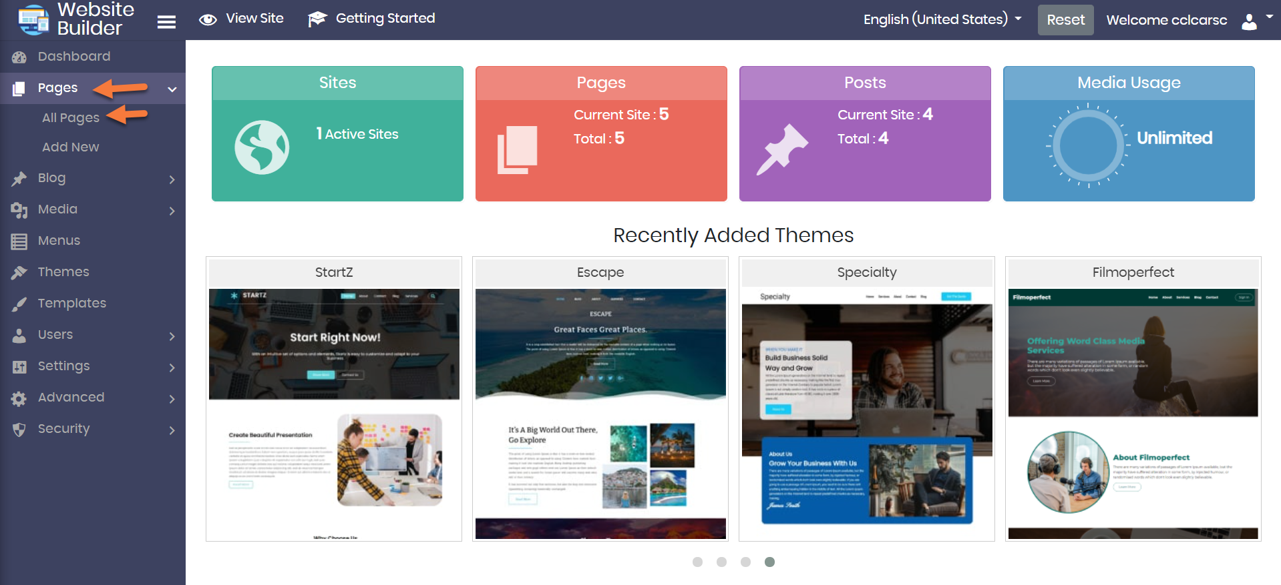Click the Security shield icon

pos(19,430)
